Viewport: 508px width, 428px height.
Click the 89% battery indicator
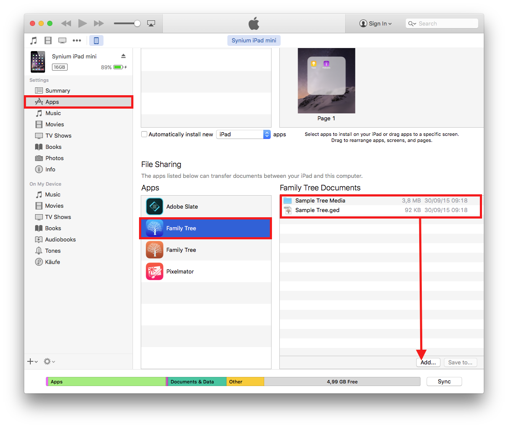click(114, 67)
